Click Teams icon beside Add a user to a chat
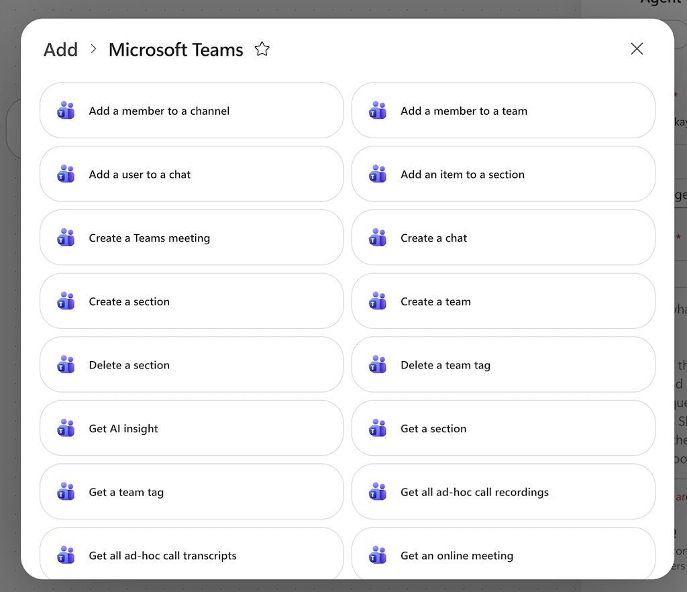The image size is (687, 592). click(x=66, y=174)
